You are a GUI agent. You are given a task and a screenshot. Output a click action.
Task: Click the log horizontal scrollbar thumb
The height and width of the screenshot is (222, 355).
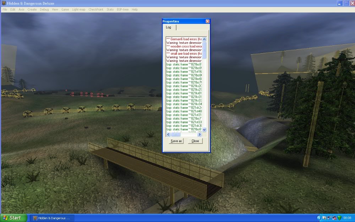[175, 134]
